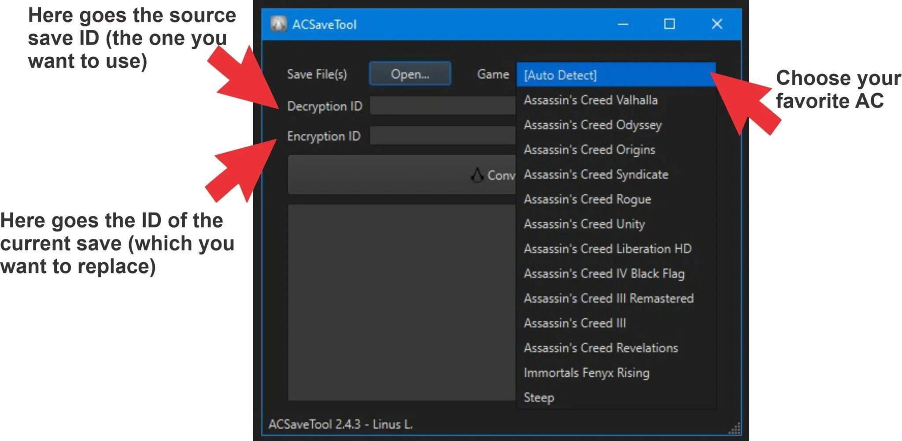902x441 pixels.
Task: Click the 'Decryption ID' label
Action: [325, 106]
